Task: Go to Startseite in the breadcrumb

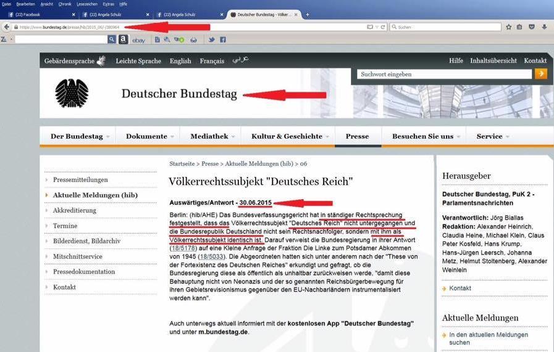Action: coord(182,163)
